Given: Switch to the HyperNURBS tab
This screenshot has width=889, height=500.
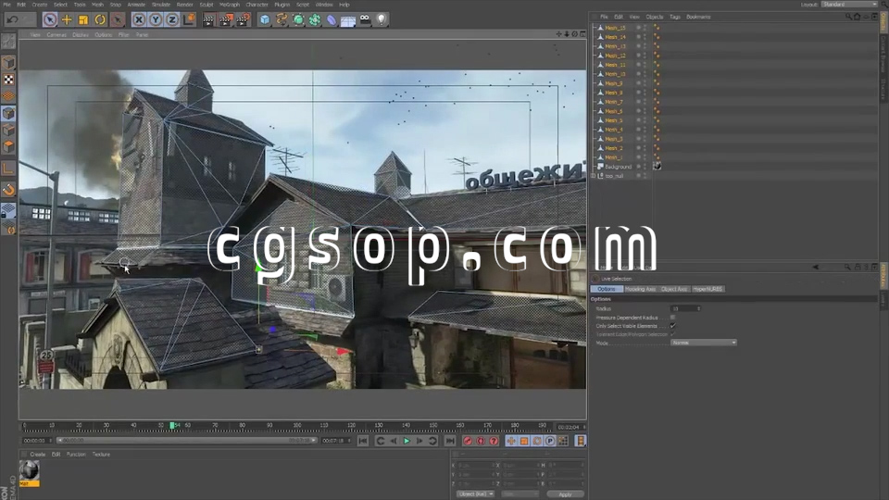Looking at the screenshot, I should [707, 289].
